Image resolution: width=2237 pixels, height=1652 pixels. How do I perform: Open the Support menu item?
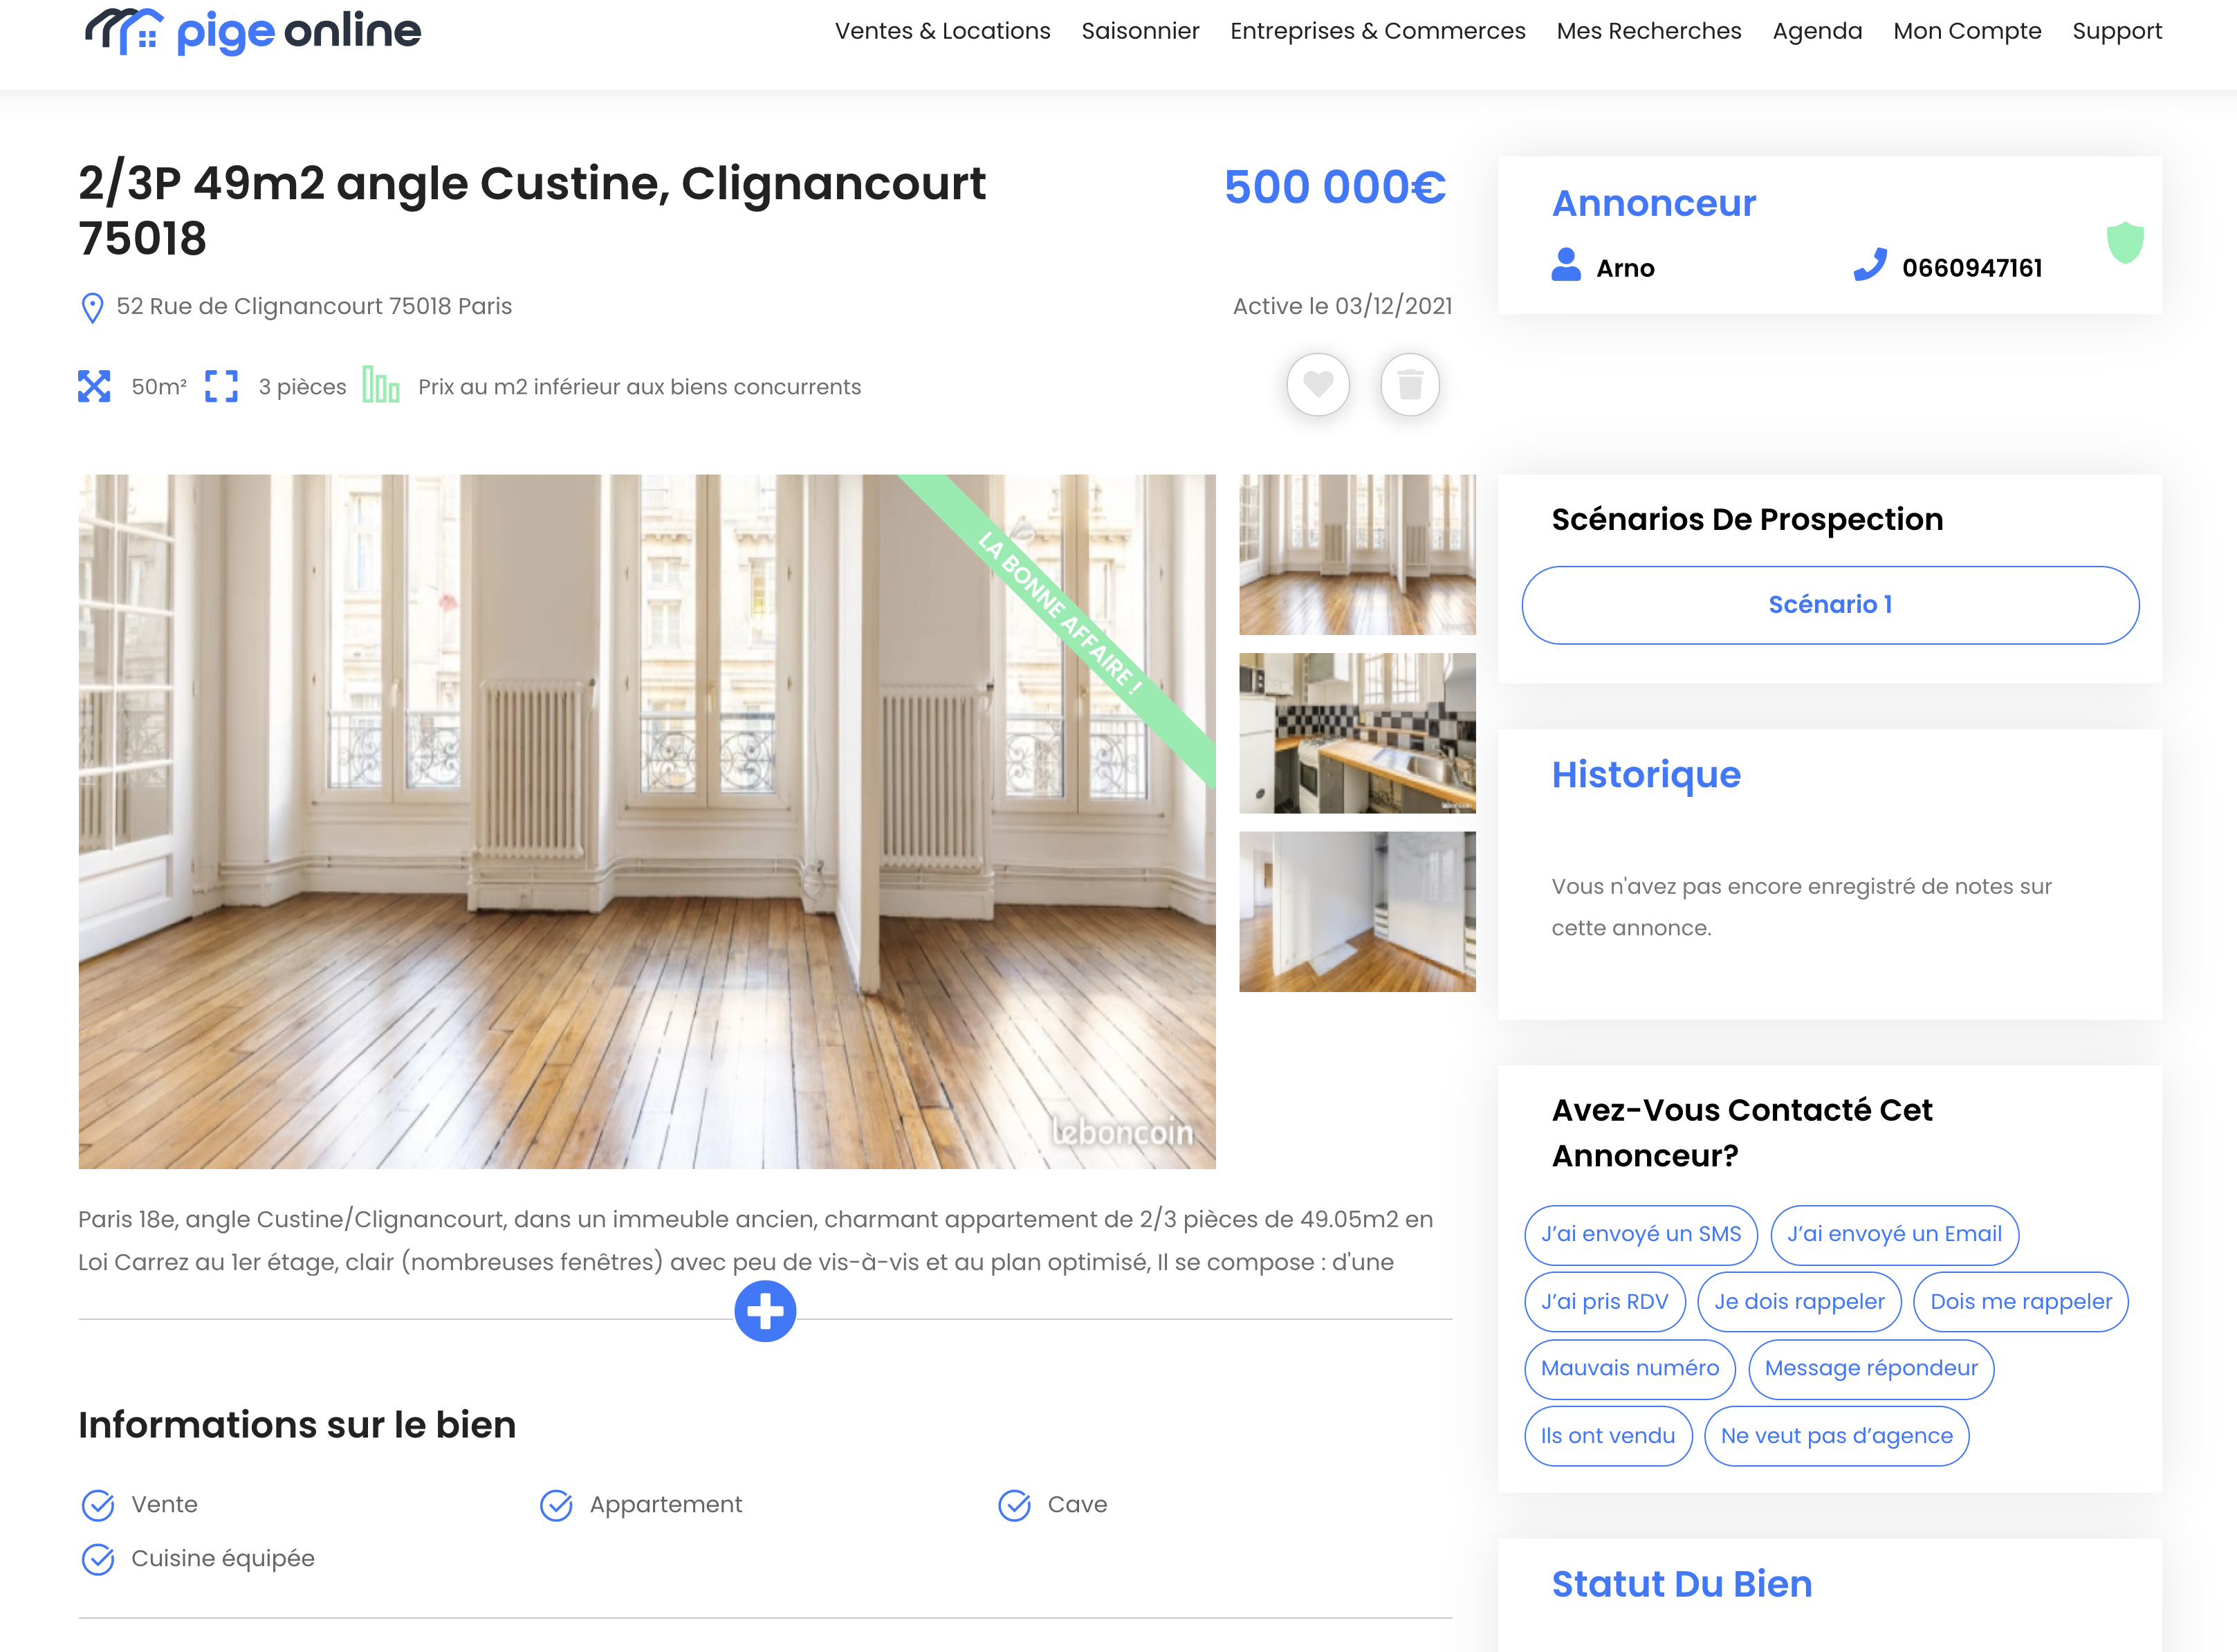(2117, 31)
